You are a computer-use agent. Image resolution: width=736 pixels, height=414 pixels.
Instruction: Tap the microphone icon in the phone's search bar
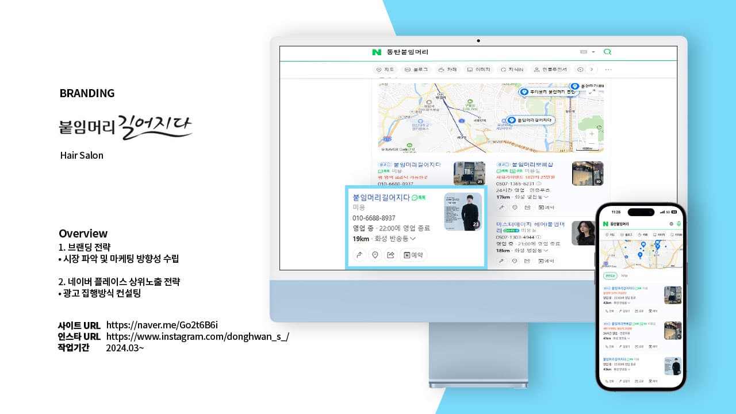(678, 224)
